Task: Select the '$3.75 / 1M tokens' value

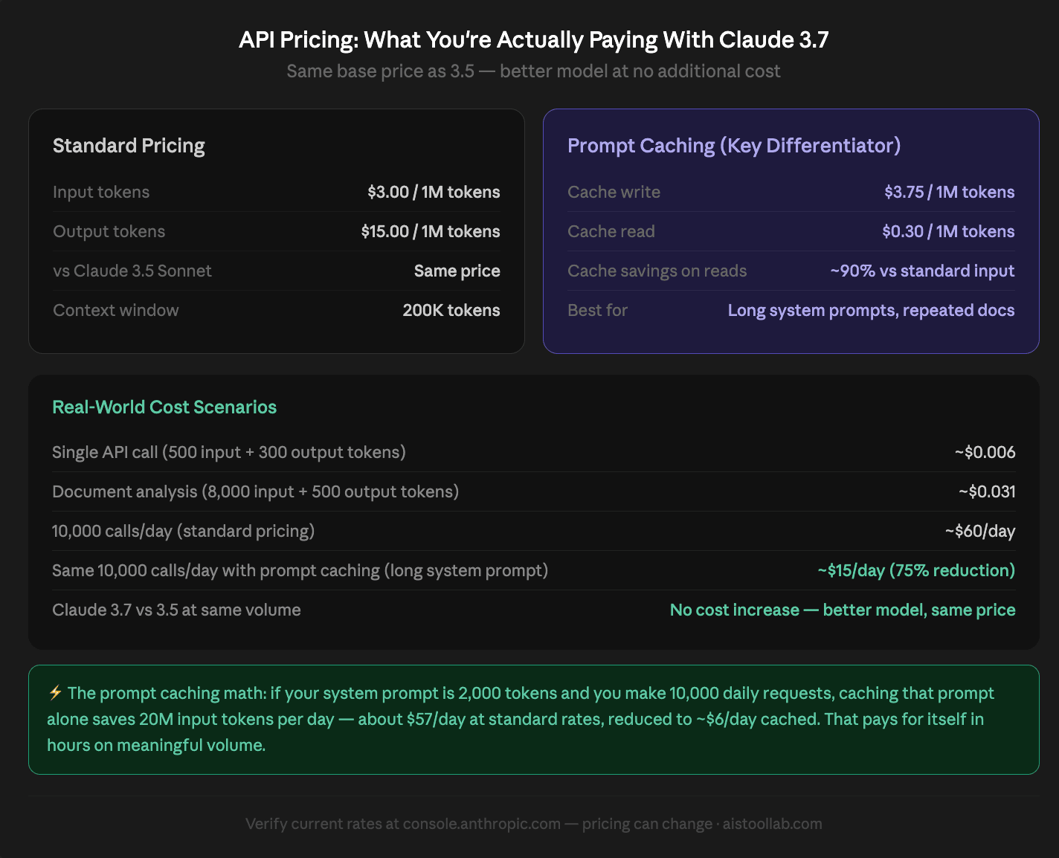Action: click(x=950, y=192)
